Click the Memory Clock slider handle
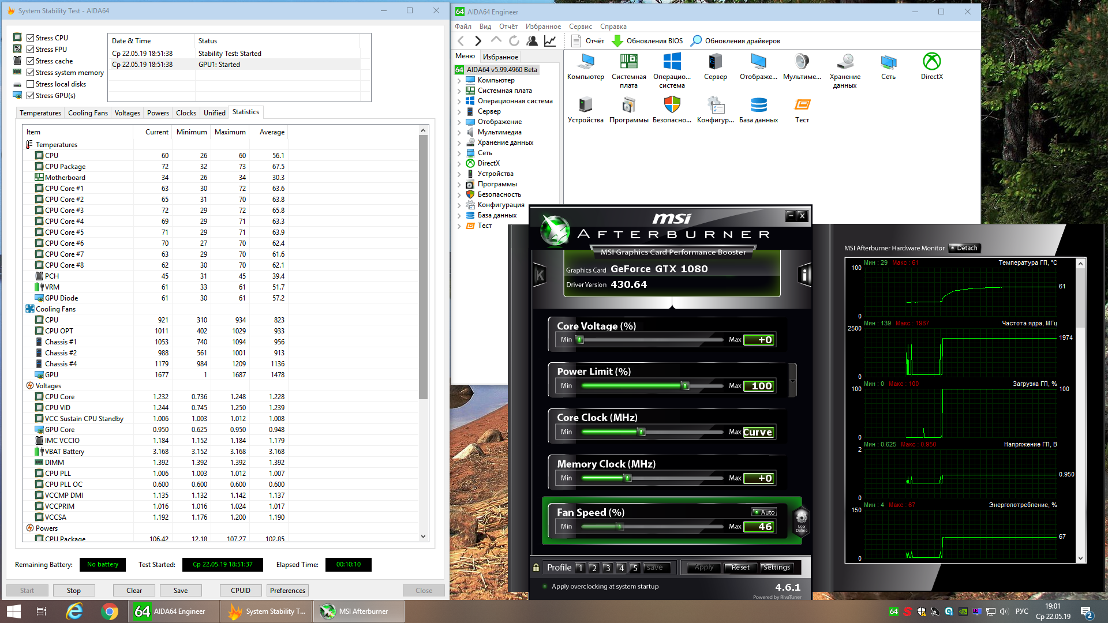The image size is (1108, 623). coord(628,478)
